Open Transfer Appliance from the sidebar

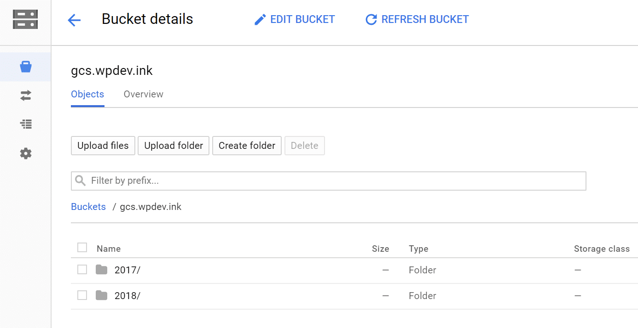[25, 124]
